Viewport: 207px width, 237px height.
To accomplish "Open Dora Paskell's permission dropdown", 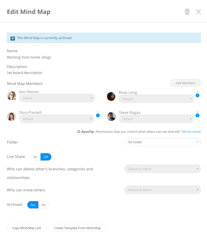I will [x=57, y=119].
